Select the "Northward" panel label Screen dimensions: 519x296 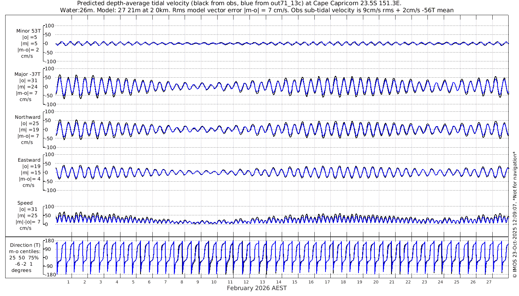(28, 117)
